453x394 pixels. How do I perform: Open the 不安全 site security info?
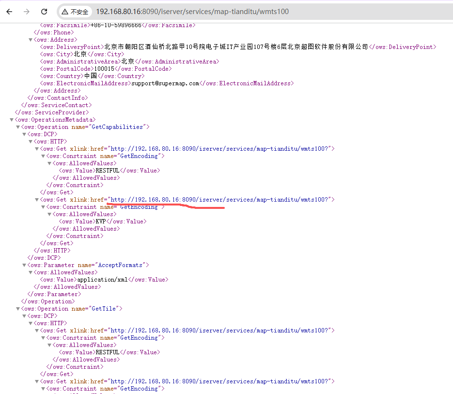(75, 12)
